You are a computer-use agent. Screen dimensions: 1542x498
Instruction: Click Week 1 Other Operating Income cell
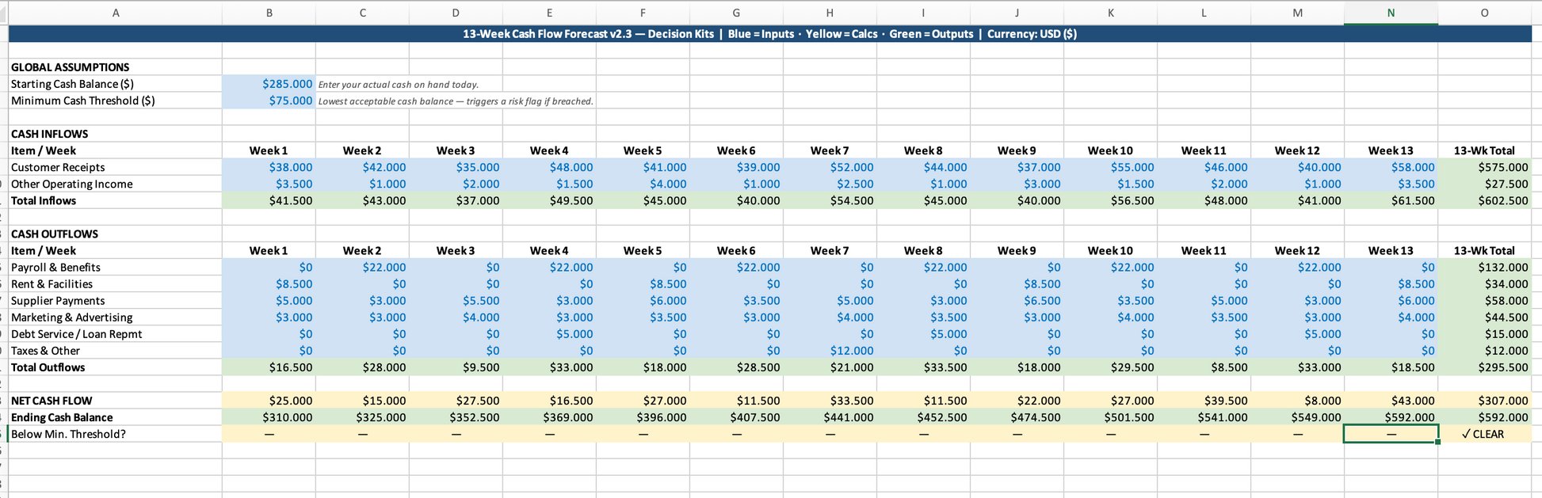tap(269, 184)
